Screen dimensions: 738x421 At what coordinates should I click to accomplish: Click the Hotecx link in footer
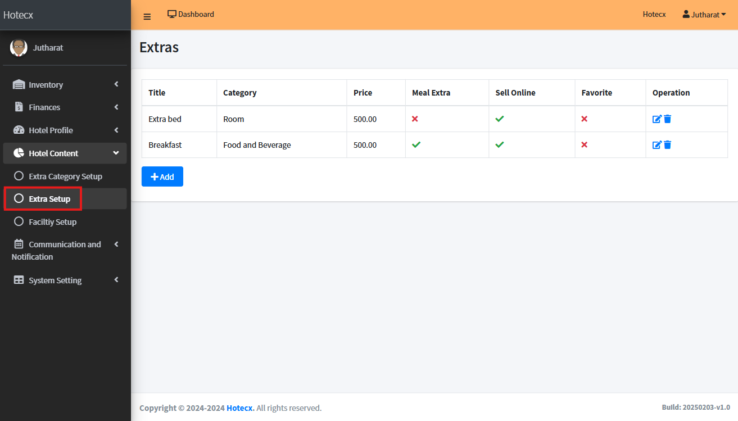(x=240, y=408)
